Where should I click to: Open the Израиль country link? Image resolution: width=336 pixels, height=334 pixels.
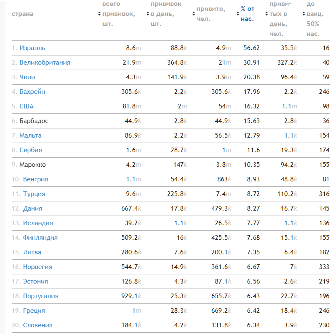[x=33, y=48]
